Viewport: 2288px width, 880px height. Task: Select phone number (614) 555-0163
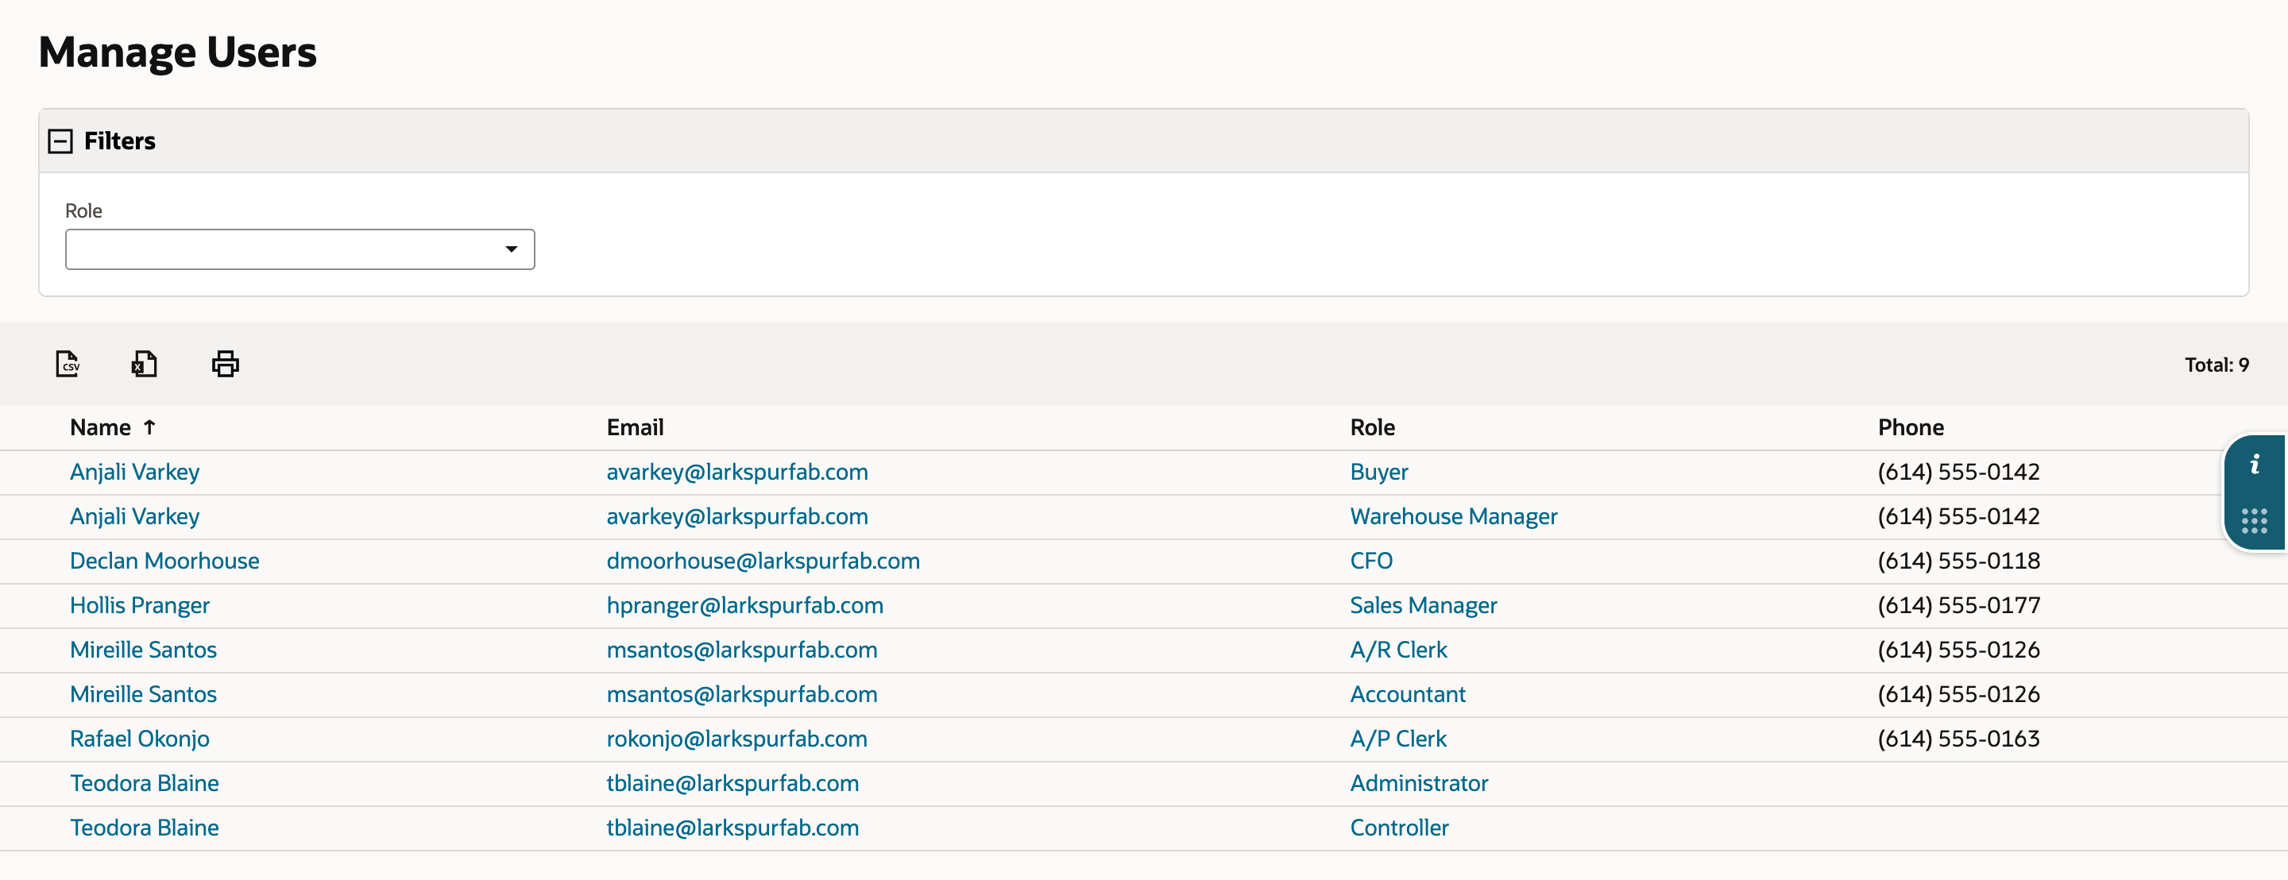pos(1958,739)
